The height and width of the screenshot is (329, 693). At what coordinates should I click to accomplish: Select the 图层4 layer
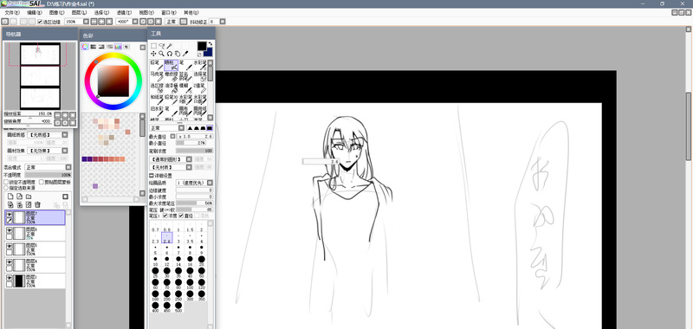point(35,265)
